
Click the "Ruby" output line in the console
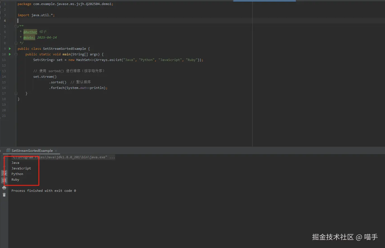(15, 179)
